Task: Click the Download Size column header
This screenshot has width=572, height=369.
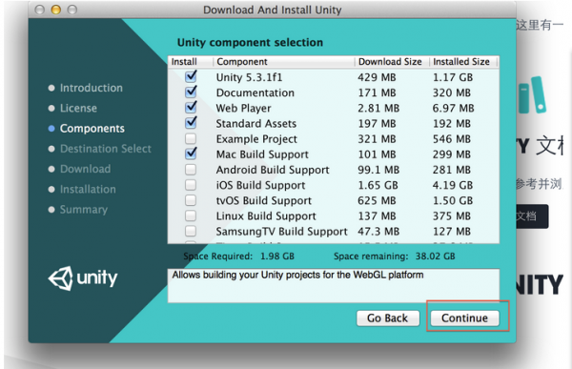Action: pos(392,62)
